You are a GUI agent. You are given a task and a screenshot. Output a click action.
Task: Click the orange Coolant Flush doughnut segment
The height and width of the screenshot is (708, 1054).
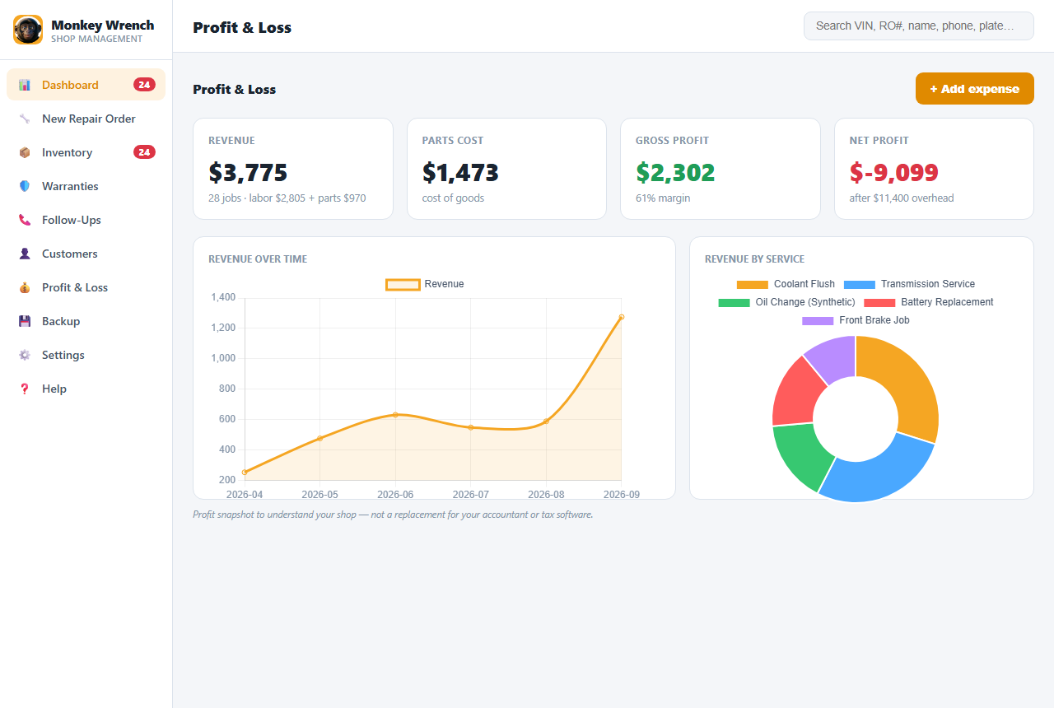point(905,384)
